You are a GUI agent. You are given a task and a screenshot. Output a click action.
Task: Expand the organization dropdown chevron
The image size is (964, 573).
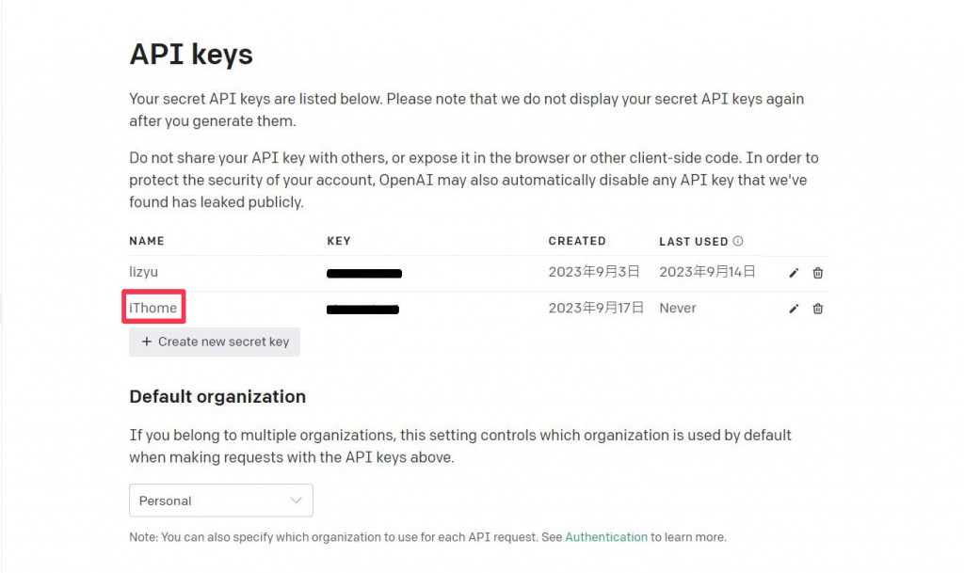pyautogui.click(x=297, y=501)
